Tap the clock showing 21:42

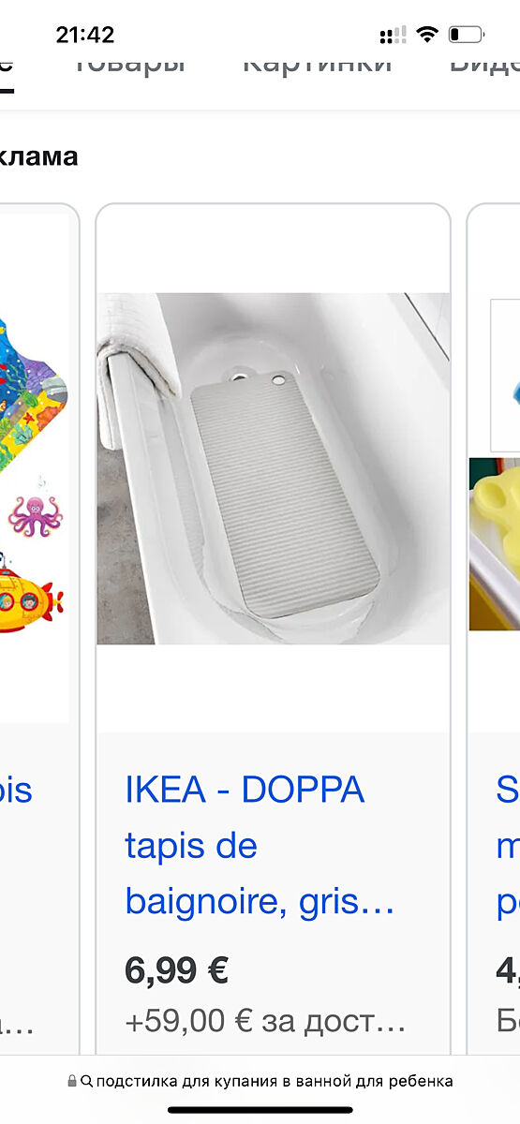click(x=85, y=36)
